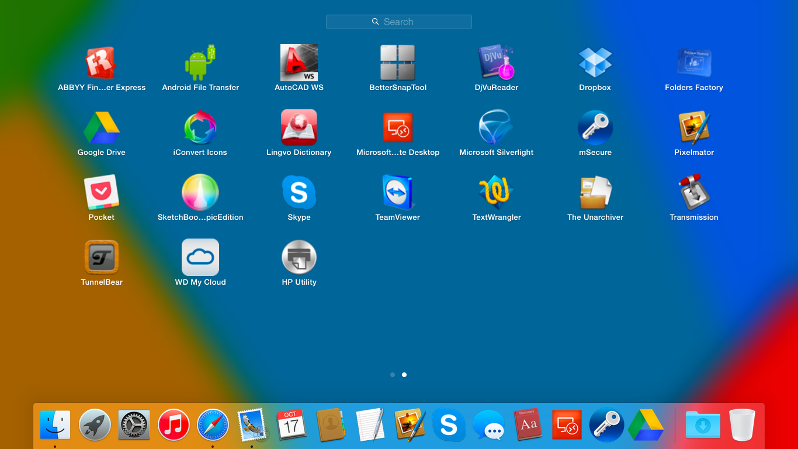Screen dimensions: 798x449
Task: Launch Microsoft Silverlight
Action: [497, 128]
